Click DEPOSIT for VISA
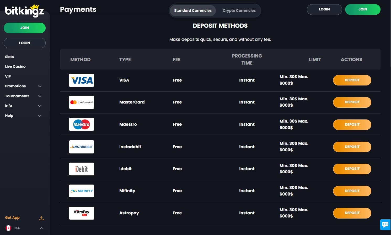This screenshot has height=235, width=391. pyautogui.click(x=352, y=80)
